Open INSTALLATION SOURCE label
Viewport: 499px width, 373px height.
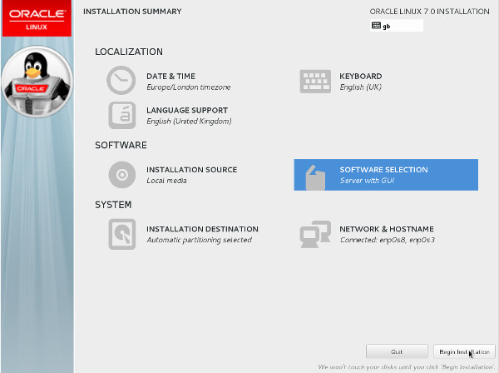tap(192, 170)
